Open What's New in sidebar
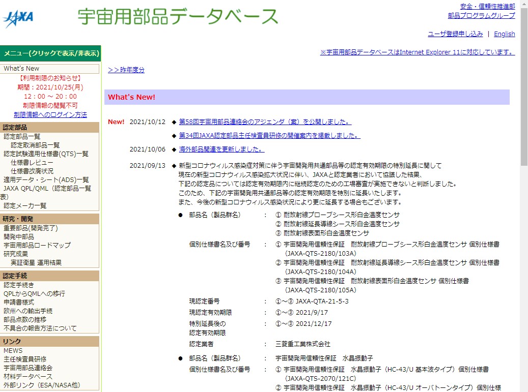 [x=21, y=69]
